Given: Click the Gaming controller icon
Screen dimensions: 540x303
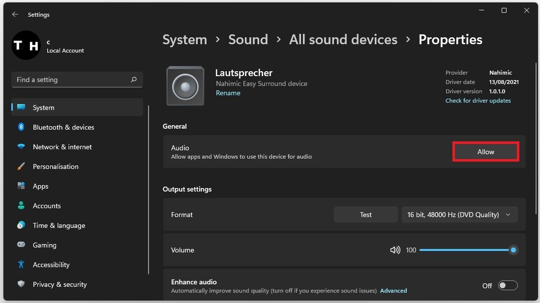Looking at the screenshot, I should click(21, 245).
